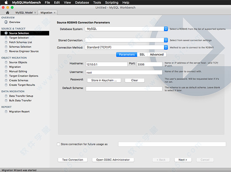231x172 pixels.
Task: Focus the Port input field
Action: click(x=149, y=64)
